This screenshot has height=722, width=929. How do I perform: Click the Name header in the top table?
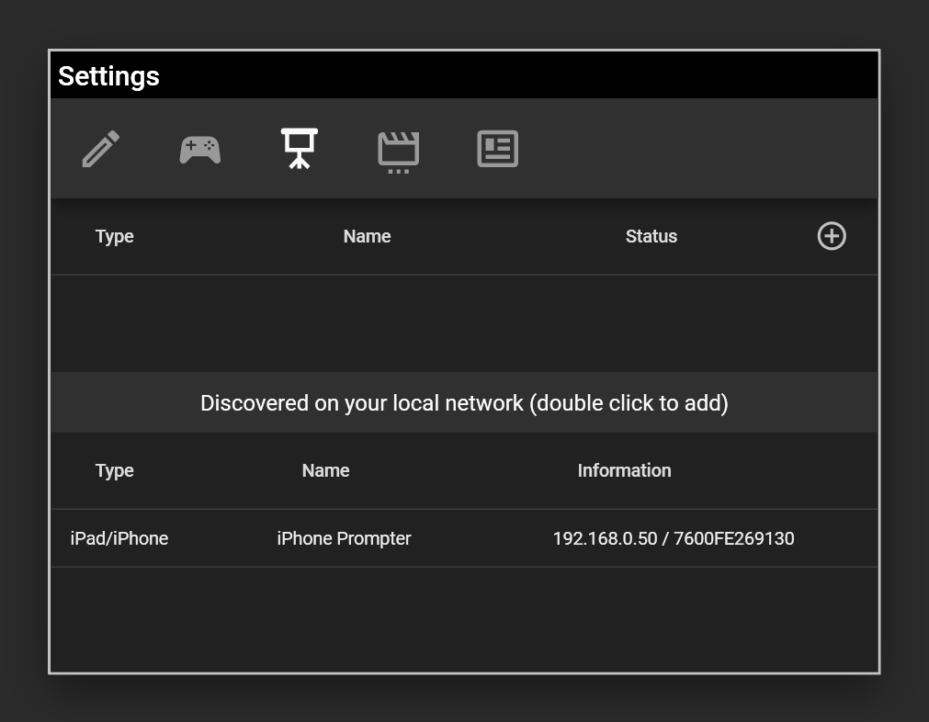(x=367, y=236)
